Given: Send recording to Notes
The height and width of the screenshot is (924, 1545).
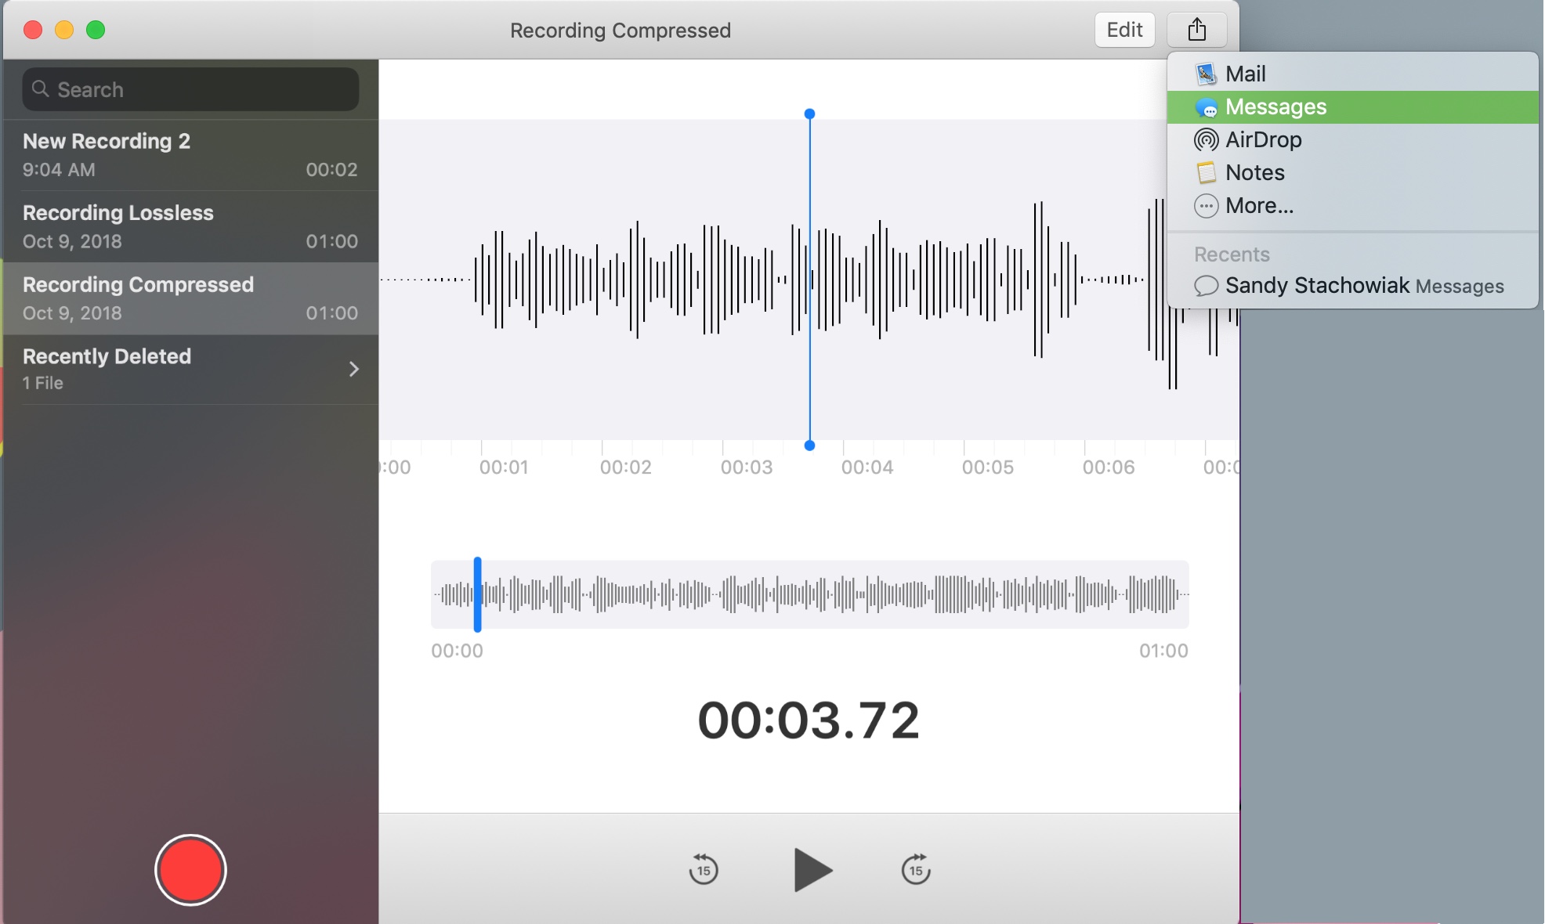Looking at the screenshot, I should point(1352,173).
